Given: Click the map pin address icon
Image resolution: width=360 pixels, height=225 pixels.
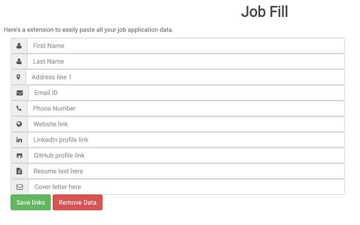Looking at the screenshot, I should pos(19,77).
